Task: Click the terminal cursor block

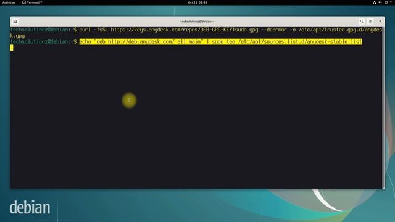Action: point(12,48)
